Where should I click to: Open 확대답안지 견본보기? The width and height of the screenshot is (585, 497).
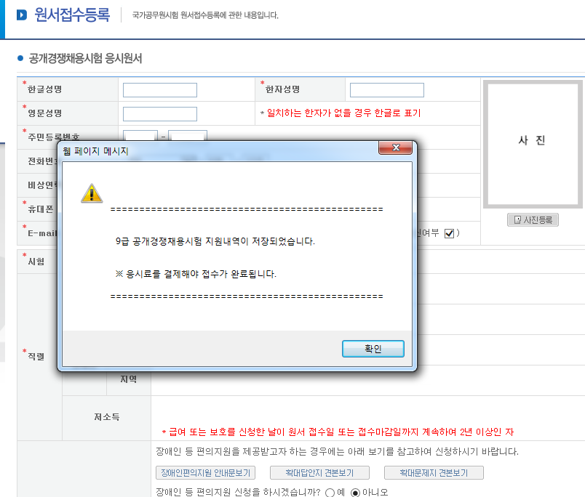[x=314, y=473]
